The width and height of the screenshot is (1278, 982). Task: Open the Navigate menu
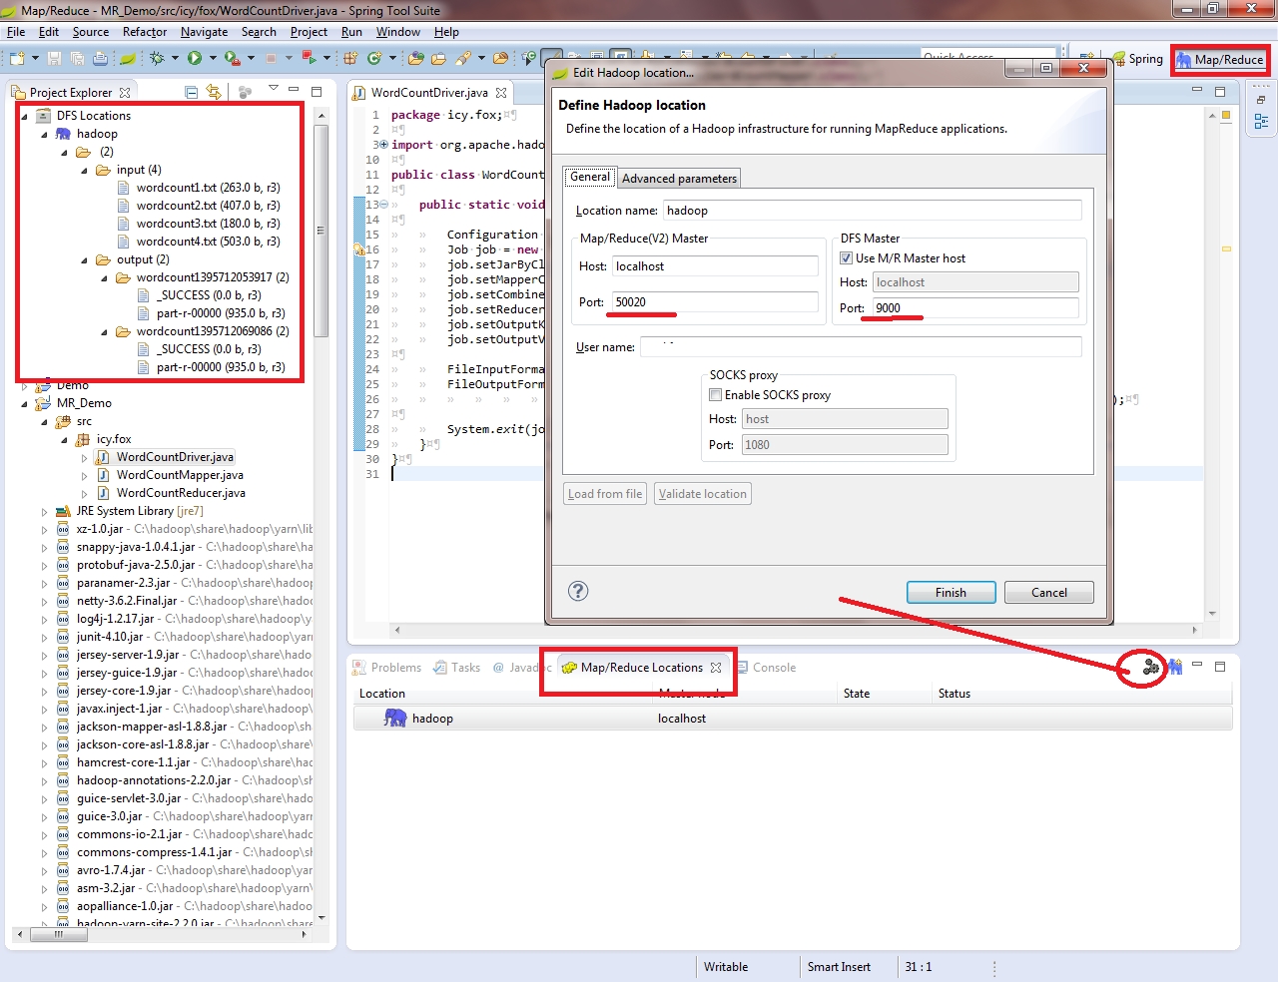(204, 32)
